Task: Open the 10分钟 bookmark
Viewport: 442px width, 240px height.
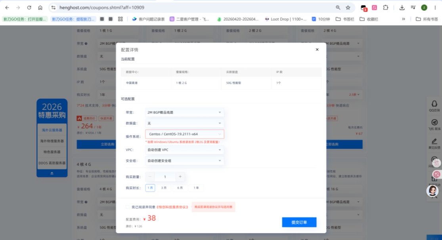Action: point(321,19)
